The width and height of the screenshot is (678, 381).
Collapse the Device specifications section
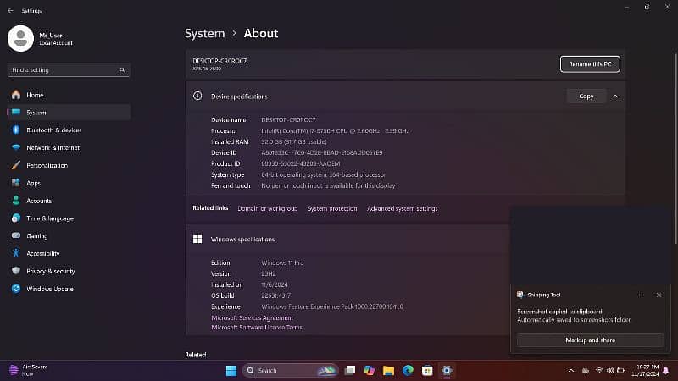pyautogui.click(x=615, y=97)
